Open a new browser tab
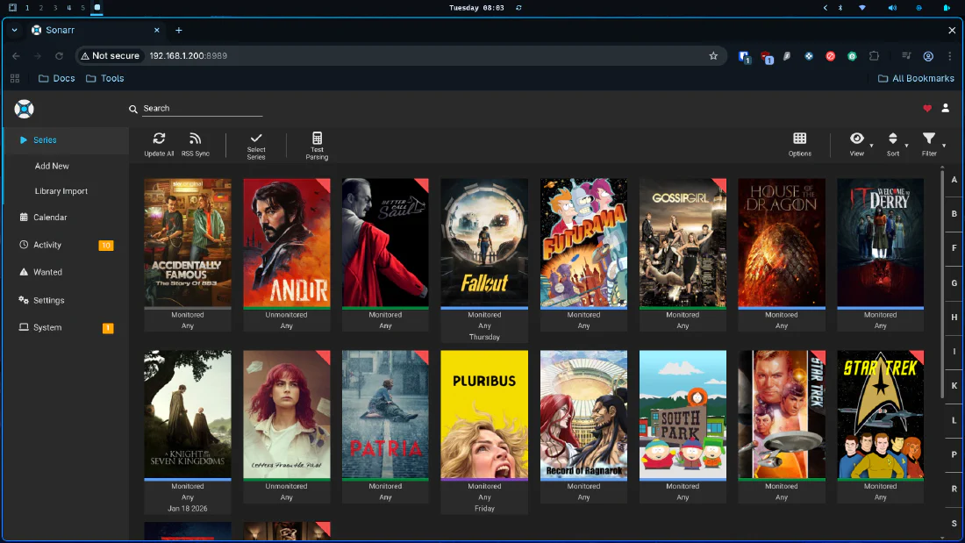 click(178, 30)
